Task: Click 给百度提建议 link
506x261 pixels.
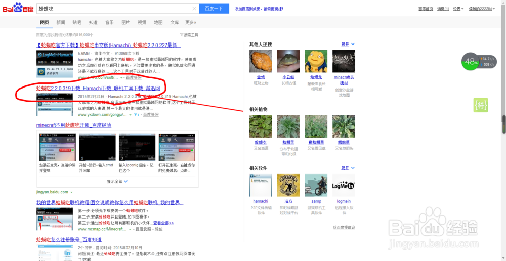Action: [344, 228]
